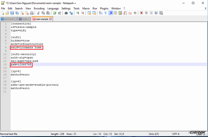Viewport: 208px width, 137px height.
Task: Toggle synchronized vertical scrolling
Action: coord(89,13)
